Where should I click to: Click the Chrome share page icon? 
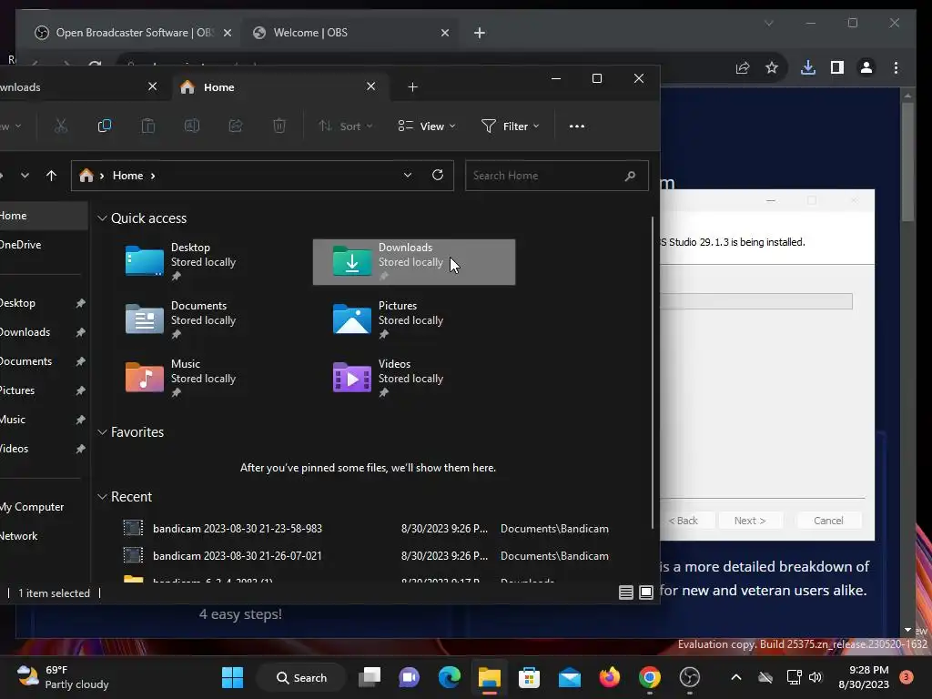coord(743,67)
